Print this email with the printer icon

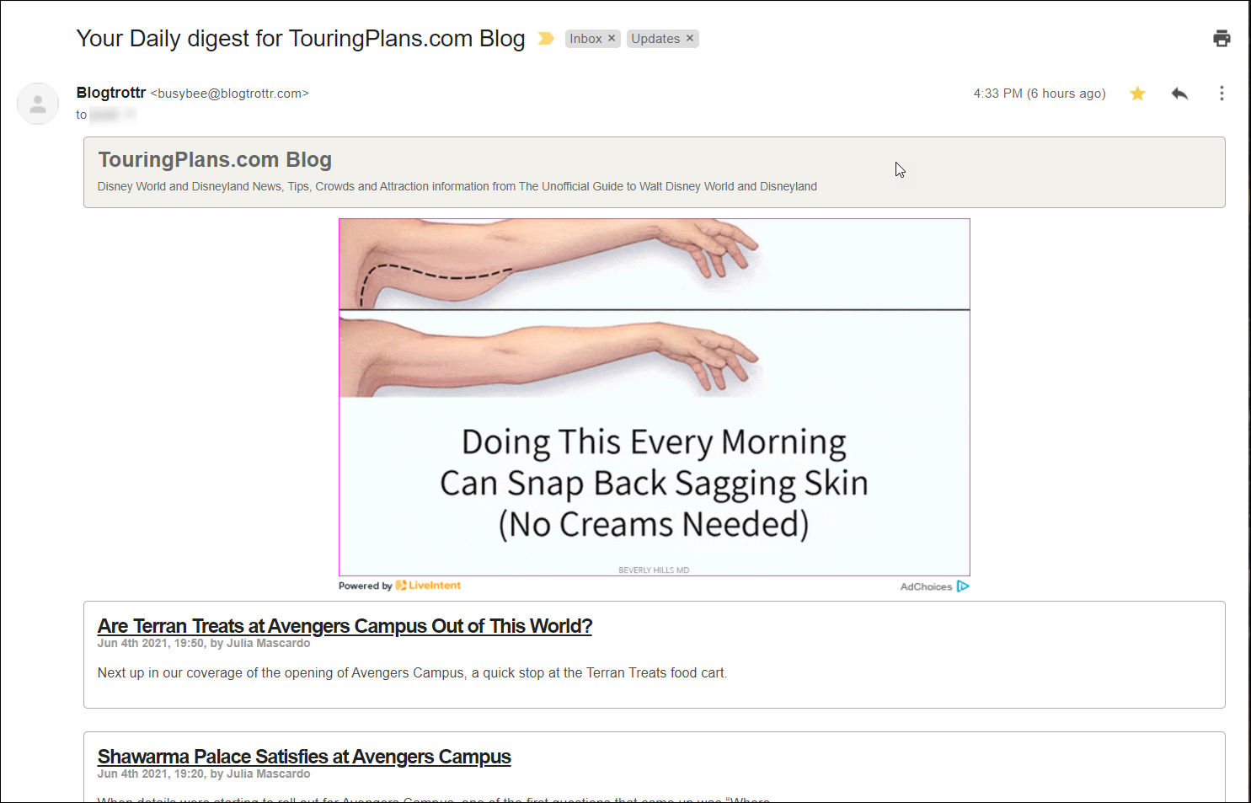(x=1222, y=38)
